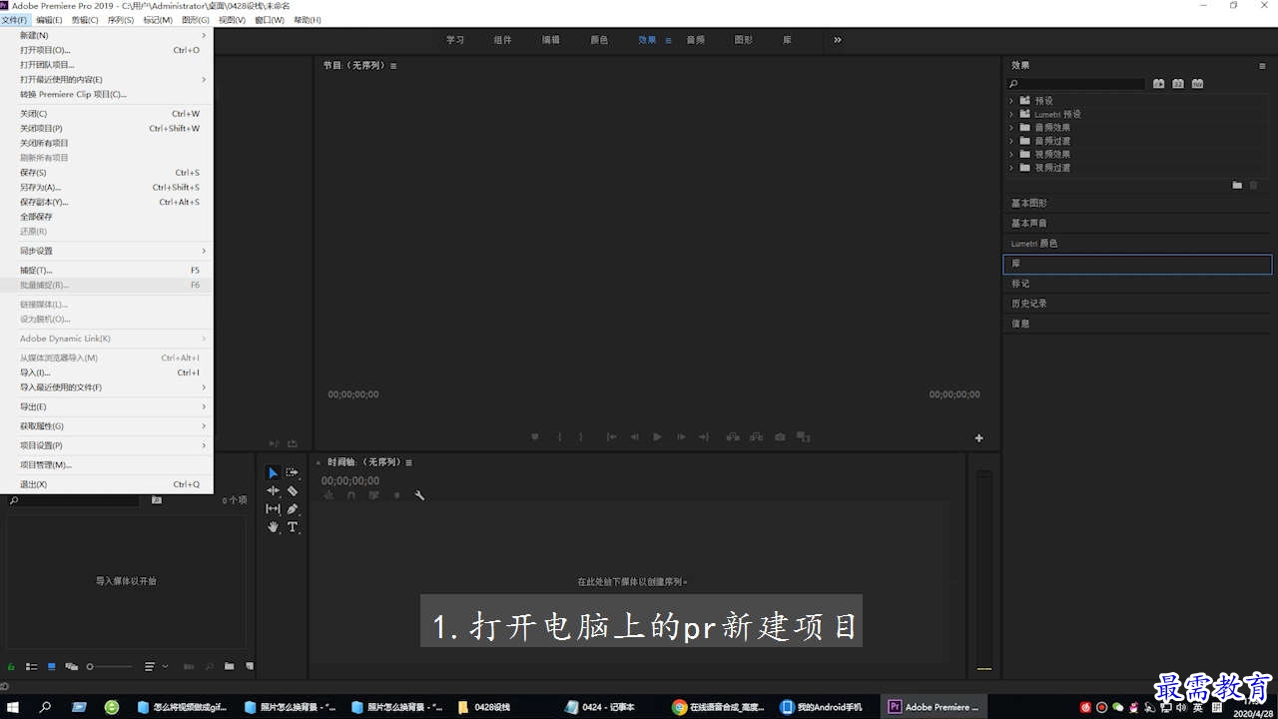Image resolution: width=1278 pixels, height=719 pixels.
Task: Open 0424 - 记事本 from taskbar
Action: (605, 707)
